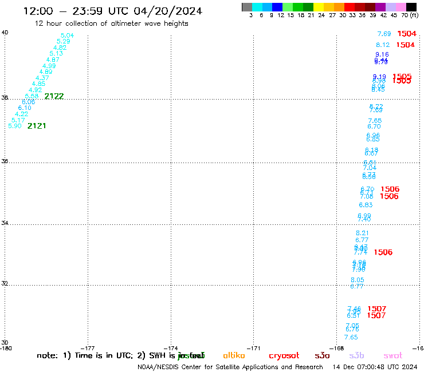The height and width of the screenshot is (372, 424).
Task: Select the light green legend swatch
Action: pos(288,7)
